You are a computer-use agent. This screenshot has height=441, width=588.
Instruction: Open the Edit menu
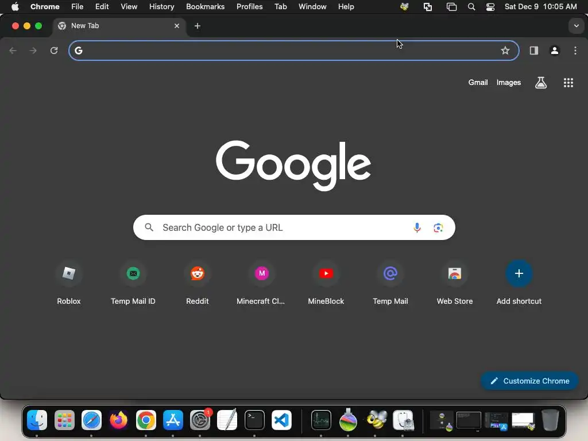pos(102,7)
